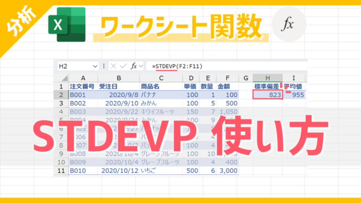Click the Select All corner triangle
Image resolution: width=361 pixels, height=203 pixels.
click(x=64, y=78)
